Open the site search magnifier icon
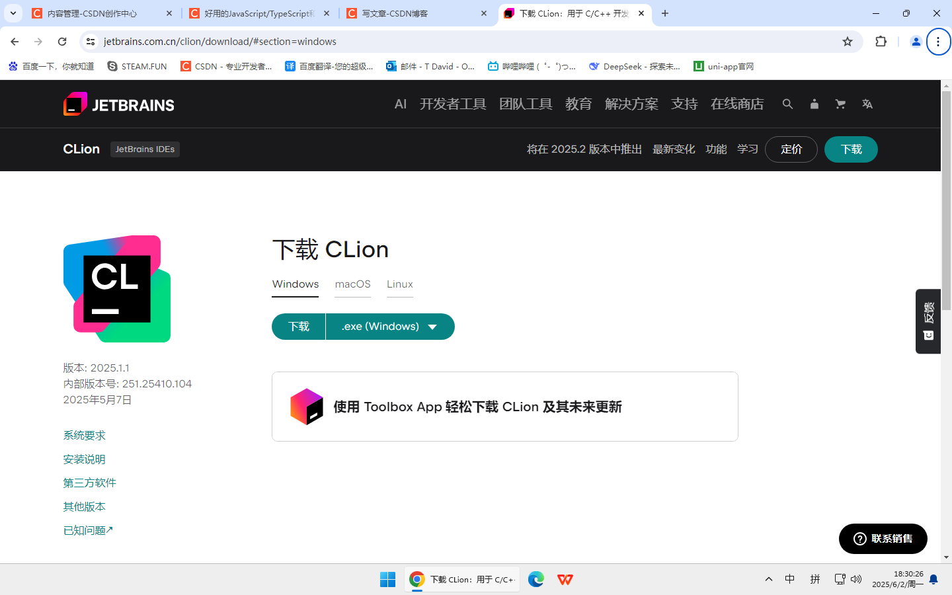Viewport: 952px width, 595px height. pyautogui.click(x=787, y=104)
